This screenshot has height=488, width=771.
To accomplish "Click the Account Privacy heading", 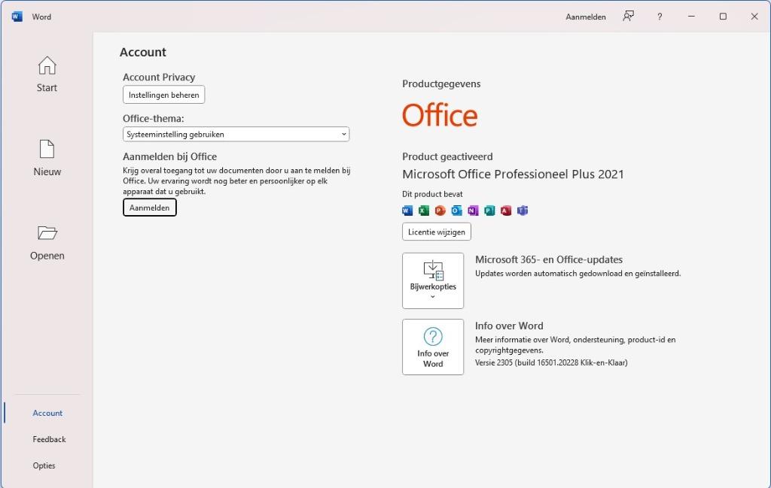I will pyautogui.click(x=159, y=77).
